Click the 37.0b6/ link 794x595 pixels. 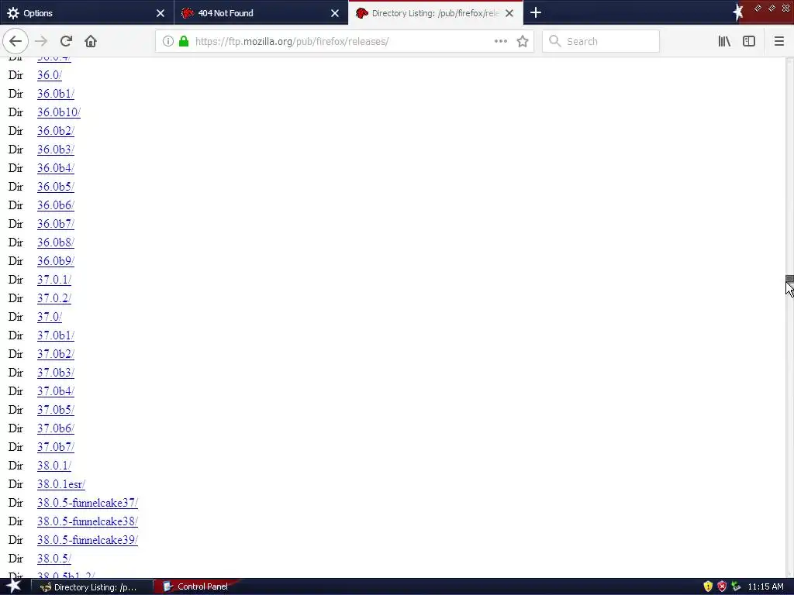(x=56, y=428)
